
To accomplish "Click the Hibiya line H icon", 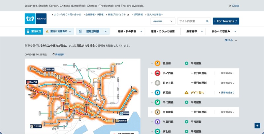I will (x=157, y=83).
